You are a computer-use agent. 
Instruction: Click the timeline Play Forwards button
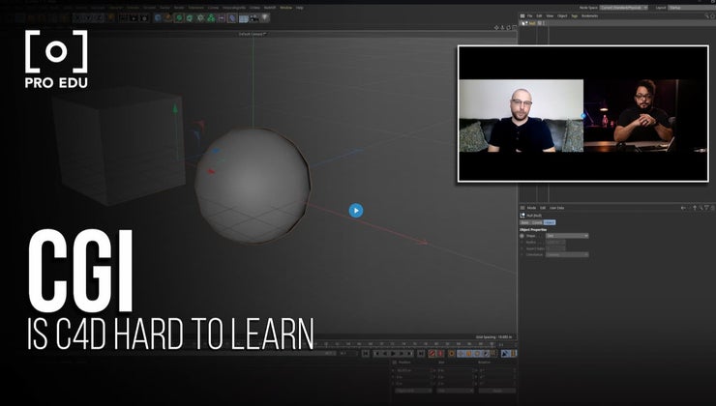[x=394, y=354]
